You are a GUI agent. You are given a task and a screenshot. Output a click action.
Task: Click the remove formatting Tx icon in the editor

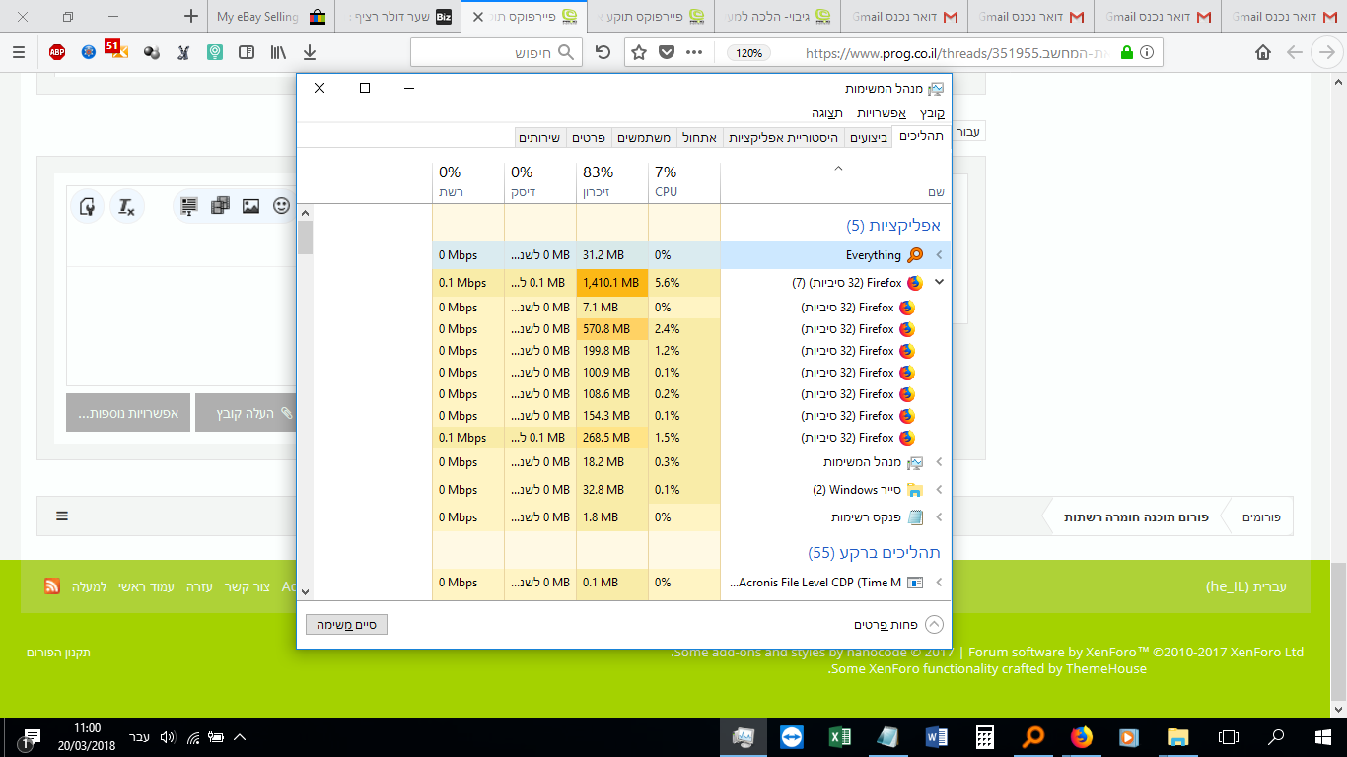pos(126,206)
